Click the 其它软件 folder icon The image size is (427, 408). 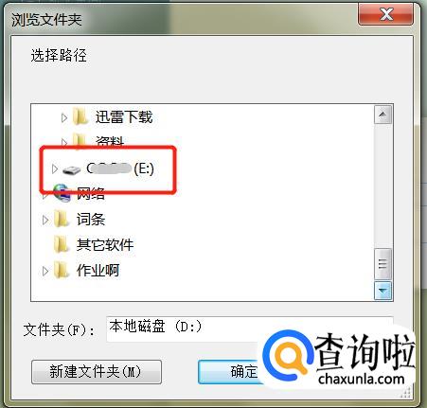coord(62,244)
